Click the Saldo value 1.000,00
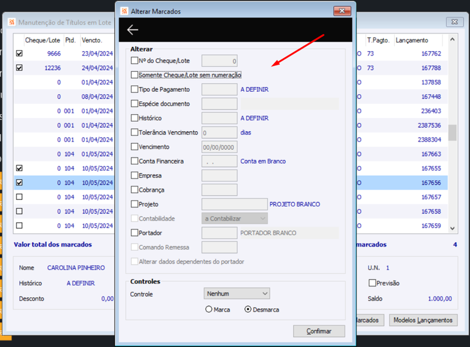The height and width of the screenshot is (347, 470). click(439, 299)
